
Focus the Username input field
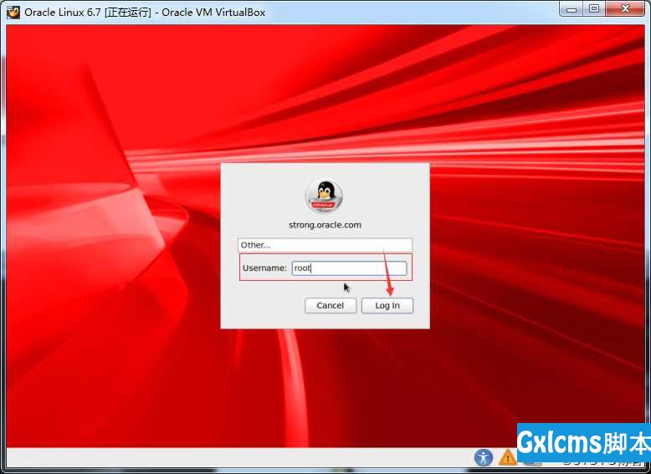click(x=349, y=268)
